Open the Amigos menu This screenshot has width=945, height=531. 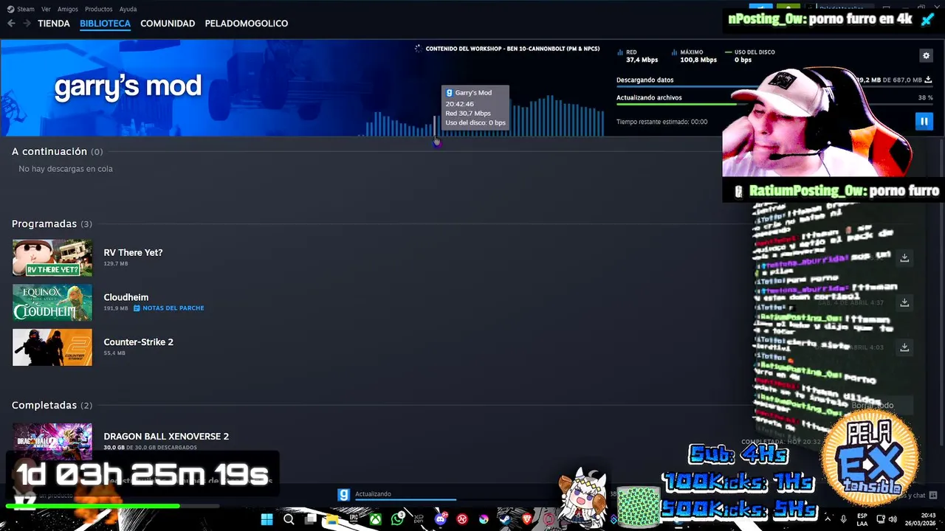pyautogui.click(x=68, y=9)
